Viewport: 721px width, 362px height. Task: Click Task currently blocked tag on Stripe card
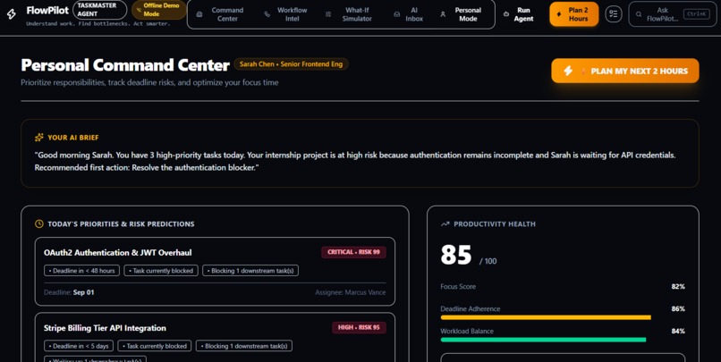click(155, 346)
